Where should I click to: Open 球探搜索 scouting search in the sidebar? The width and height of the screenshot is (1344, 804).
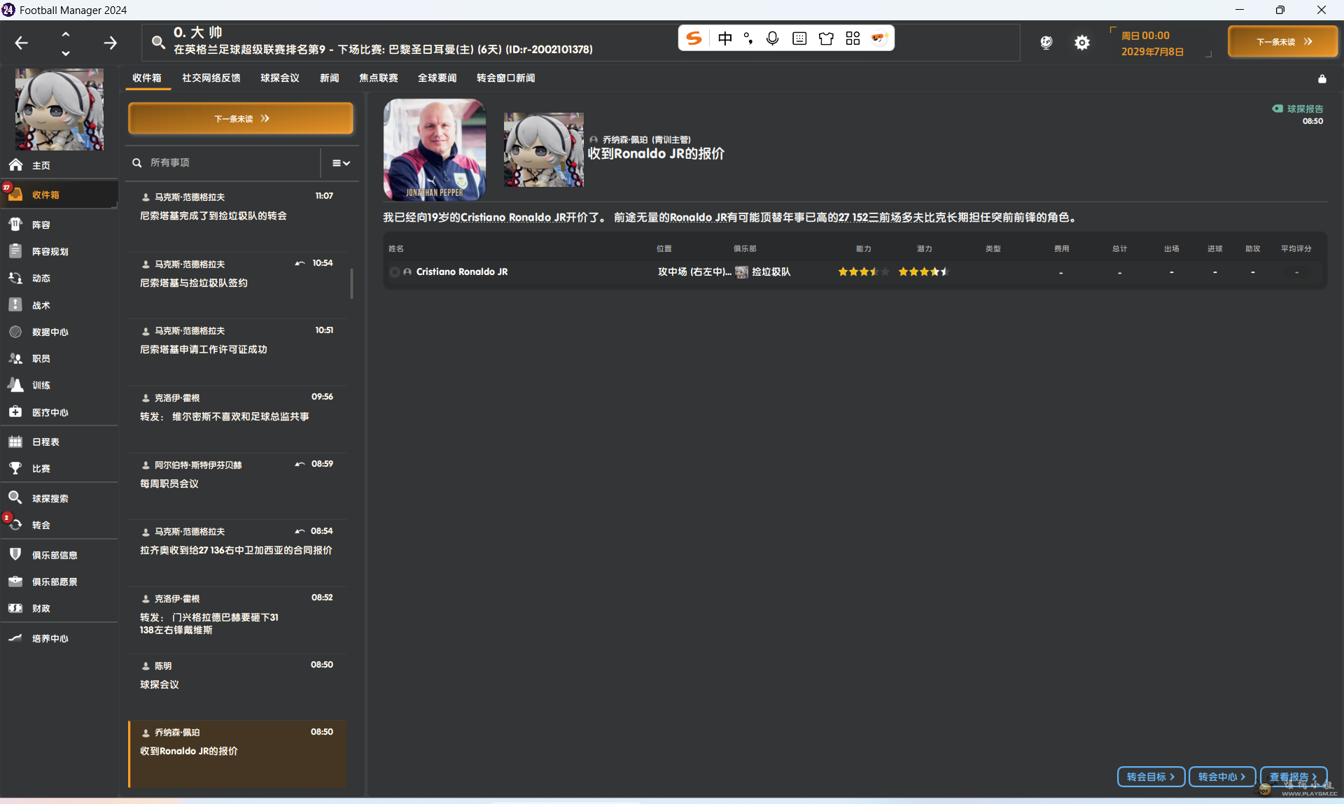click(x=49, y=498)
